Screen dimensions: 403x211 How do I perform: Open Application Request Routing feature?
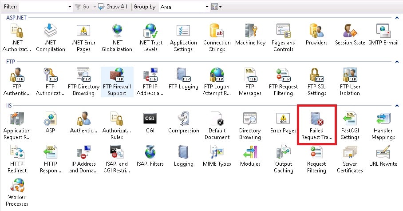coord(17,126)
